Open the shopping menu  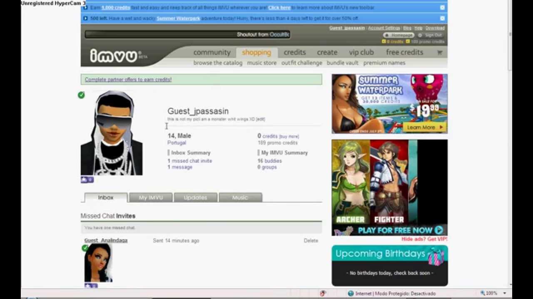tap(257, 52)
